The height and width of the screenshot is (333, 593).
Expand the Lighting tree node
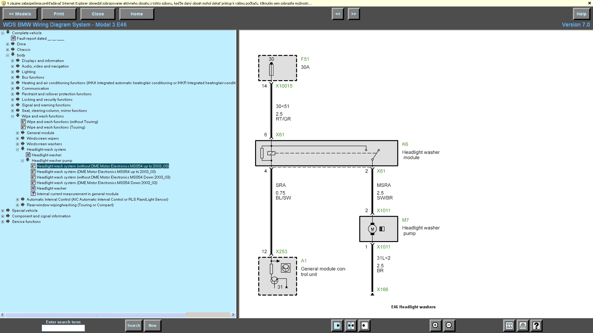[x=13, y=72]
